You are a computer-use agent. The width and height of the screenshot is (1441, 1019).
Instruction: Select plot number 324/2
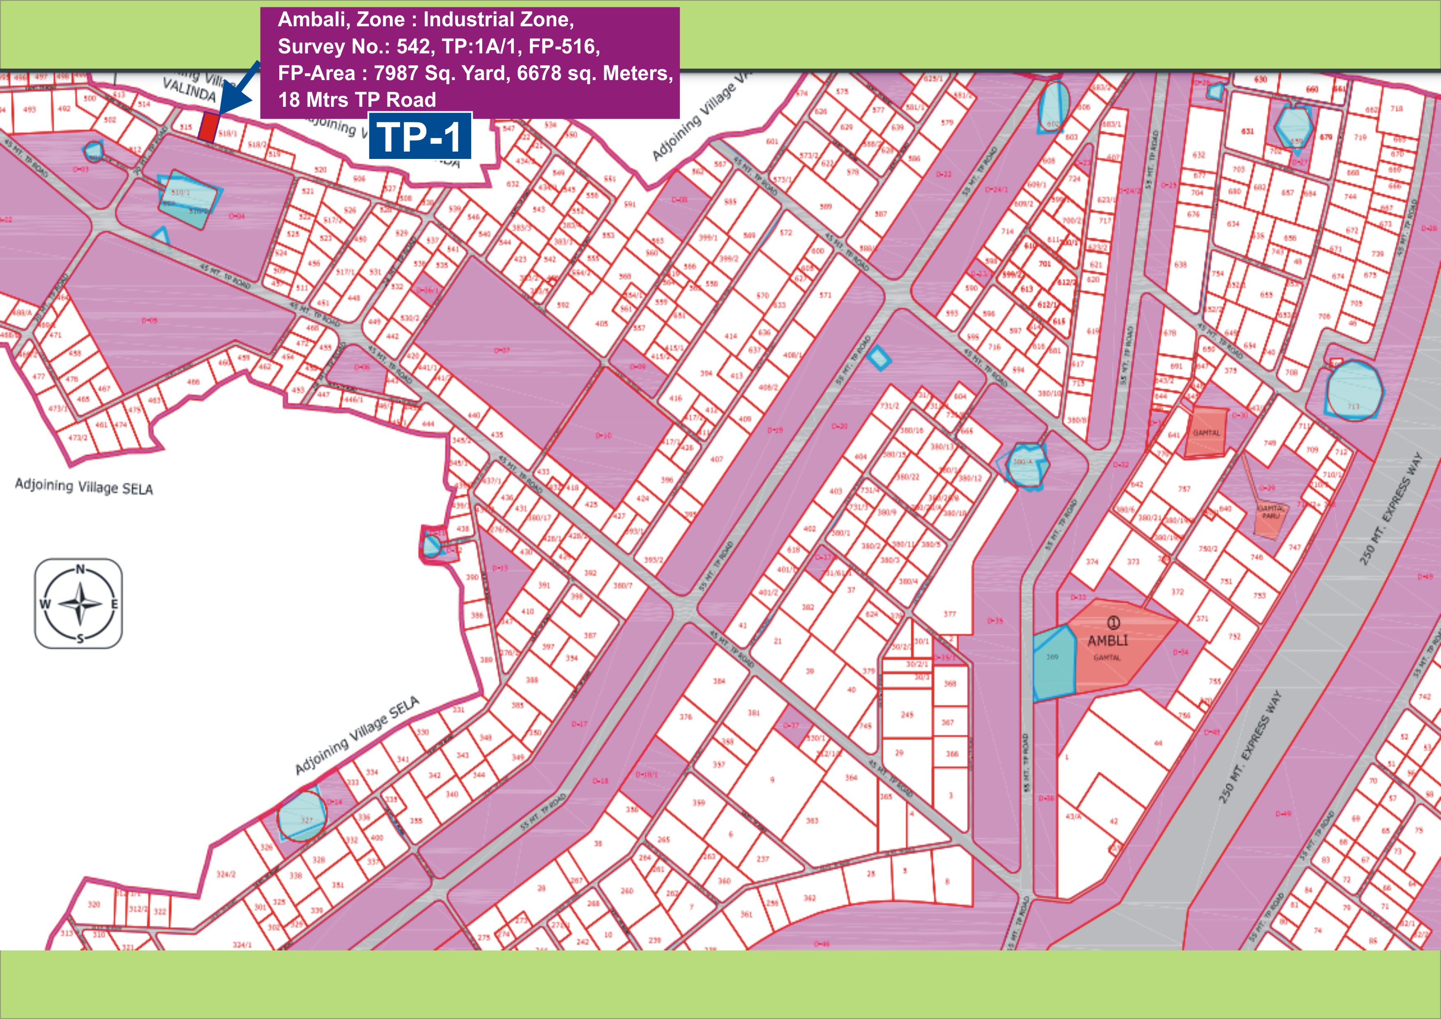[x=226, y=875]
